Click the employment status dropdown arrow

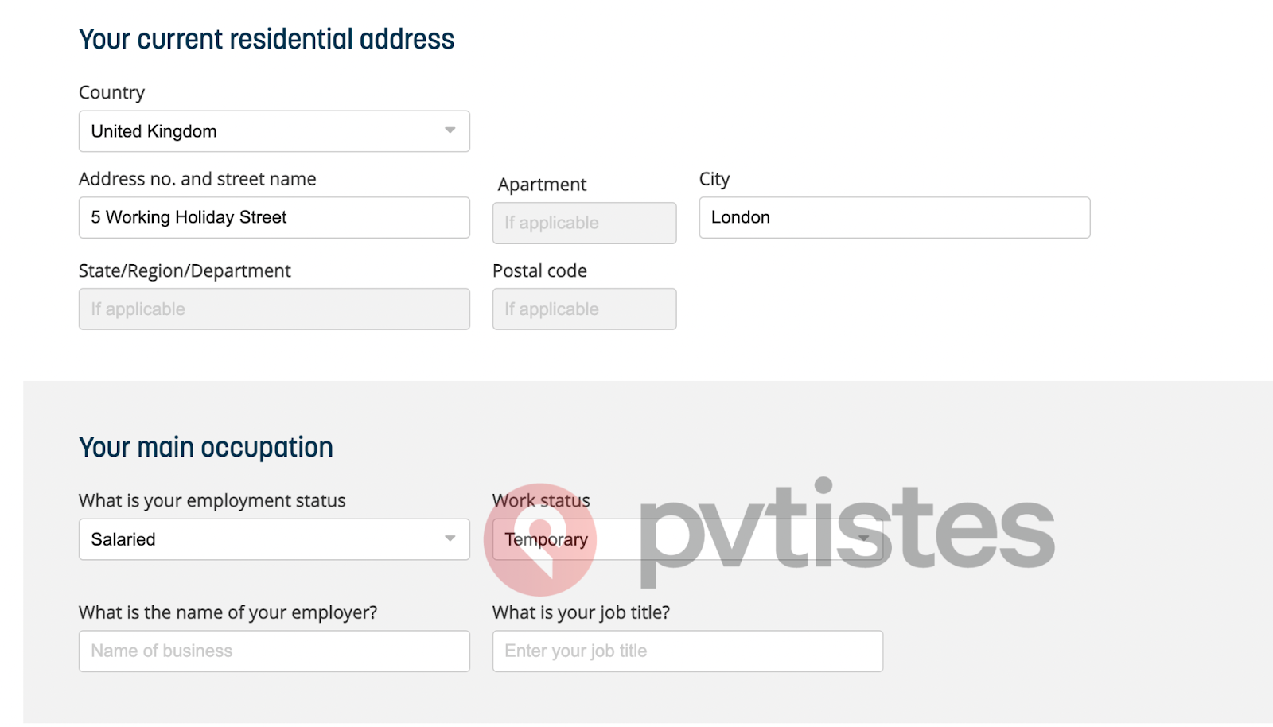click(x=450, y=538)
